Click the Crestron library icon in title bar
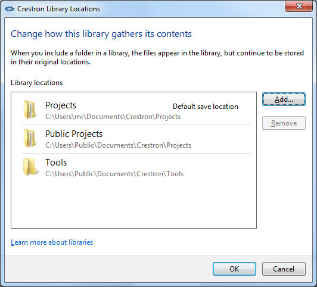This screenshot has height=287, width=317. tap(10, 9)
